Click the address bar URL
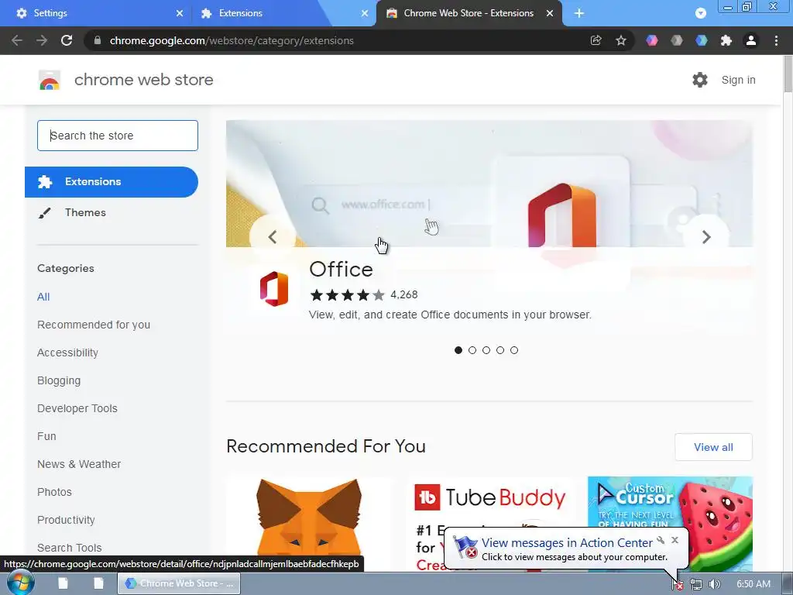 coord(232,40)
